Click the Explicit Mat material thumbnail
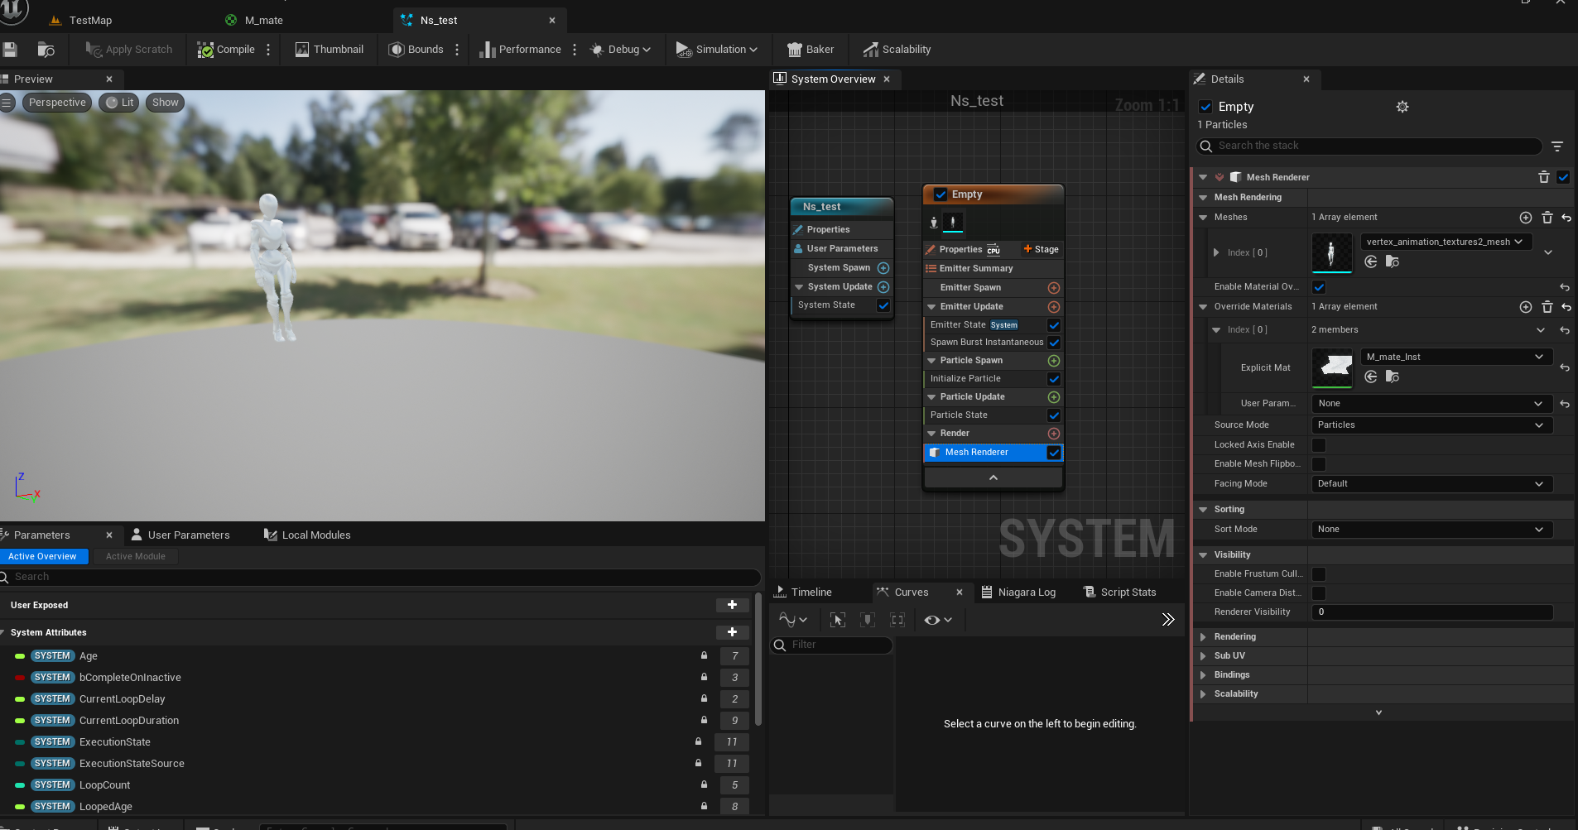This screenshot has height=830, width=1578. point(1332,367)
